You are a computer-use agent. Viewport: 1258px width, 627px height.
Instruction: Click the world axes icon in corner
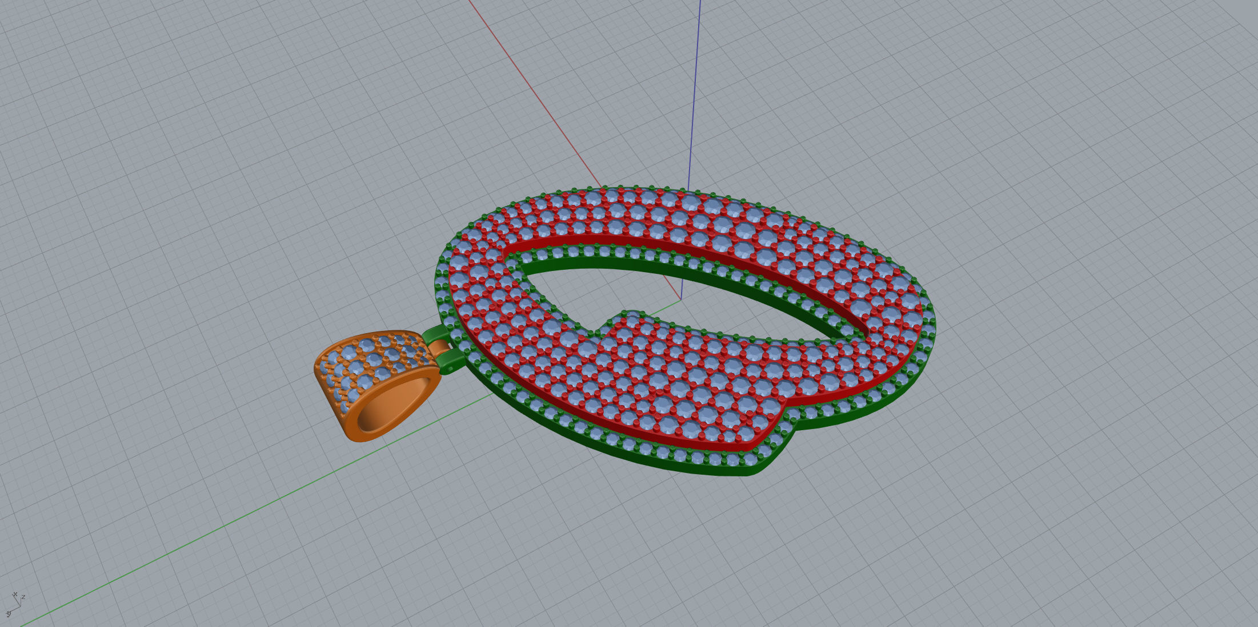click(15, 604)
